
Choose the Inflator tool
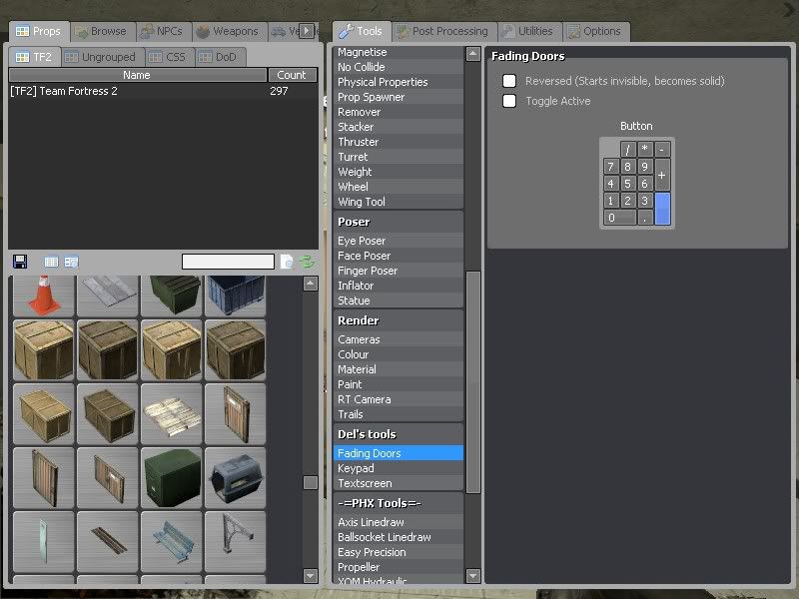[x=399, y=286]
